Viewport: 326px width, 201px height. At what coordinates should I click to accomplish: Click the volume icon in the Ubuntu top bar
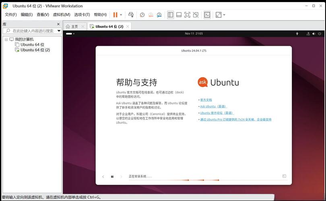(314, 34)
